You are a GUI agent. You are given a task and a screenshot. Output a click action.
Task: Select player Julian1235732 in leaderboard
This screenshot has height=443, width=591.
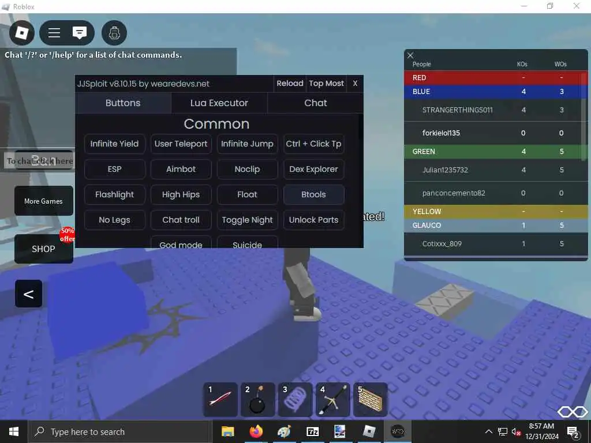(x=494, y=170)
